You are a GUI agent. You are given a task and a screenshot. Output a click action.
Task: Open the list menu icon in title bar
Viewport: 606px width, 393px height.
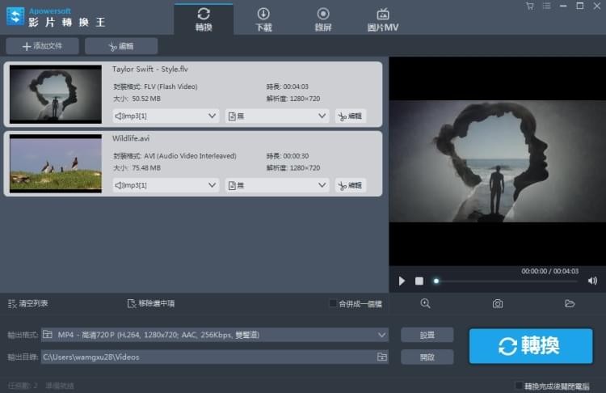(x=546, y=6)
